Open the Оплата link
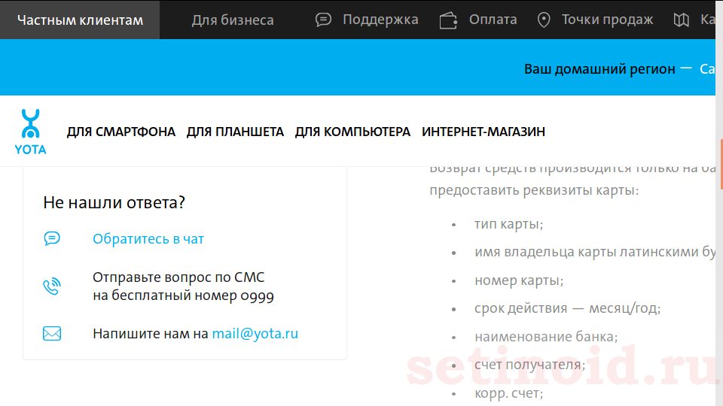Screen dimensions: 723x406 pos(493,20)
